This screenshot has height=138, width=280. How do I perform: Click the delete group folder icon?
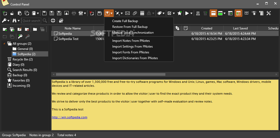point(27,29)
